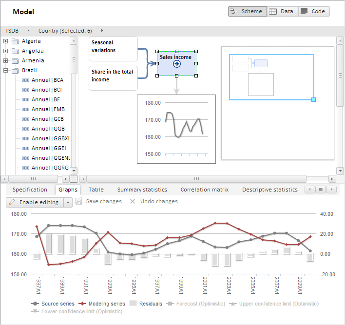Select Annual|BCA series
The width and height of the screenshot is (345, 325).
point(47,80)
